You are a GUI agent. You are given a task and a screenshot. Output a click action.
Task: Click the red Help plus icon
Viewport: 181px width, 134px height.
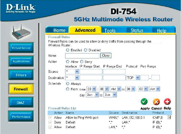[x=167, y=101]
